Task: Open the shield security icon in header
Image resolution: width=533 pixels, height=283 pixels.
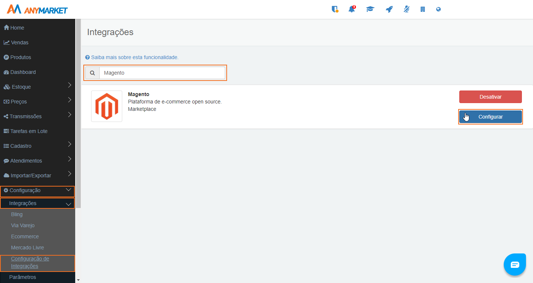Action: point(335,9)
